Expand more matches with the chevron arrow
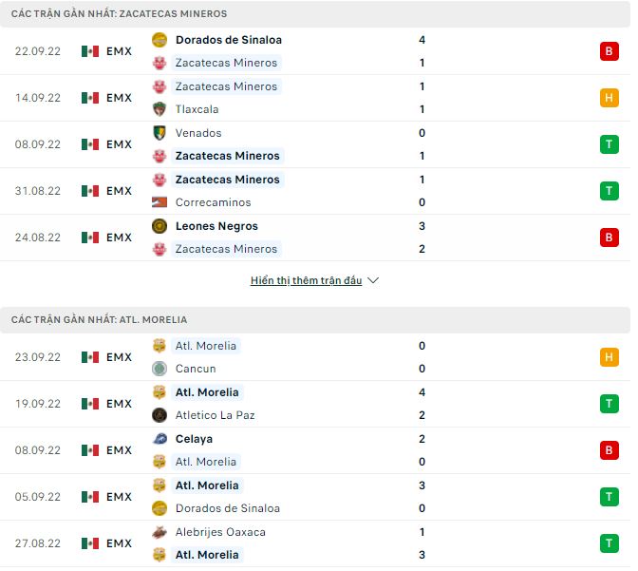The height and width of the screenshot is (571, 638). (373, 281)
